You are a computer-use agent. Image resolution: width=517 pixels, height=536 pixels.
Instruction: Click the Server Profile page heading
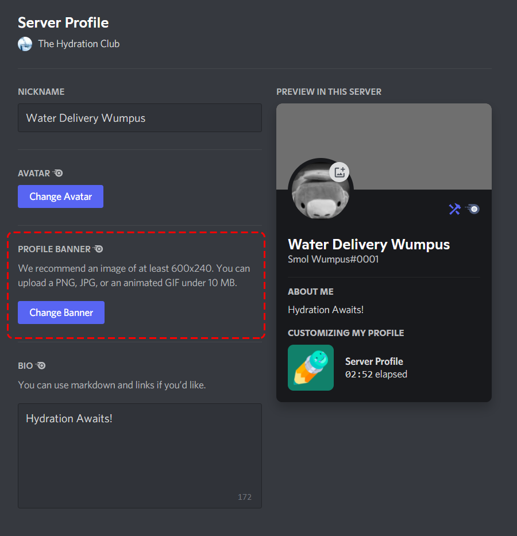63,22
